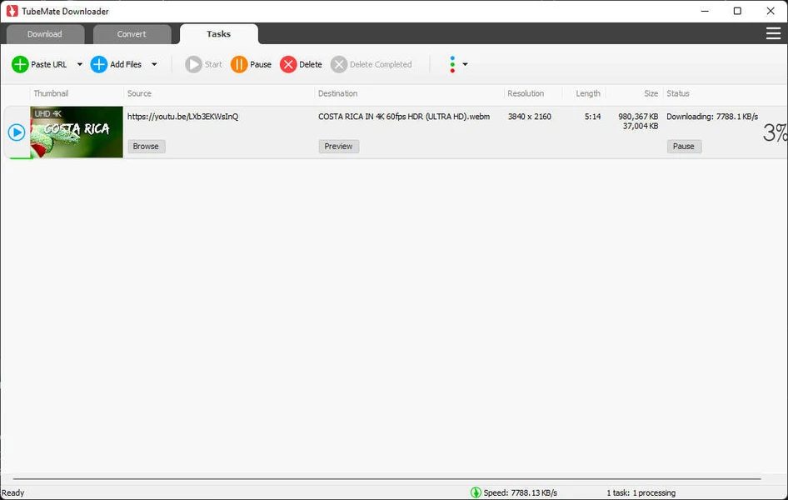Image resolution: width=788 pixels, height=500 pixels.
Task: Switch to the Convert tab
Action: tap(132, 34)
